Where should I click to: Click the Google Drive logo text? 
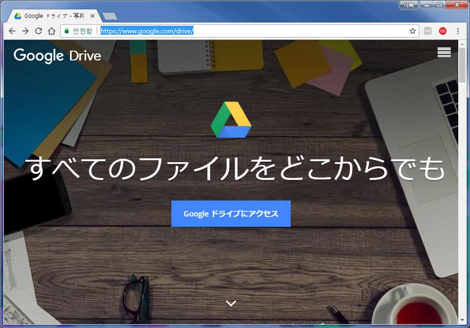click(x=57, y=56)
